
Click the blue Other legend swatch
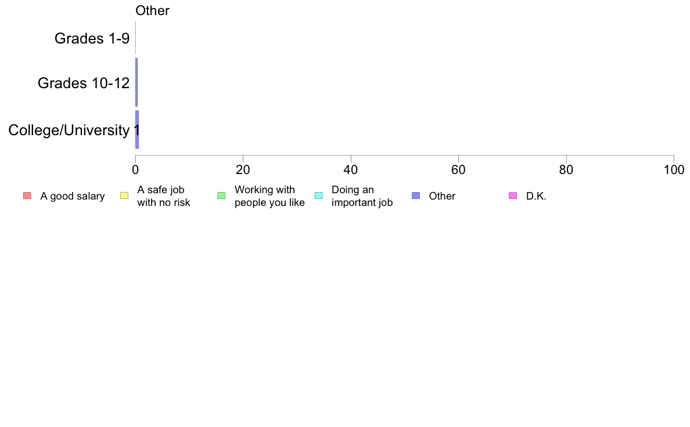pos(416,196)
